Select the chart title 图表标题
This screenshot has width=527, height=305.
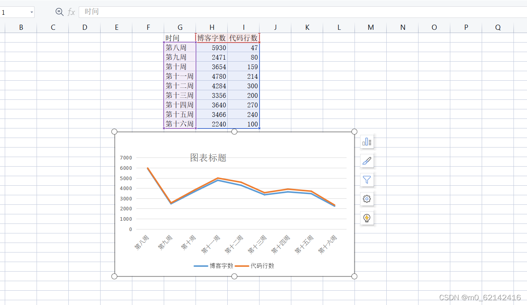point(208,157)
